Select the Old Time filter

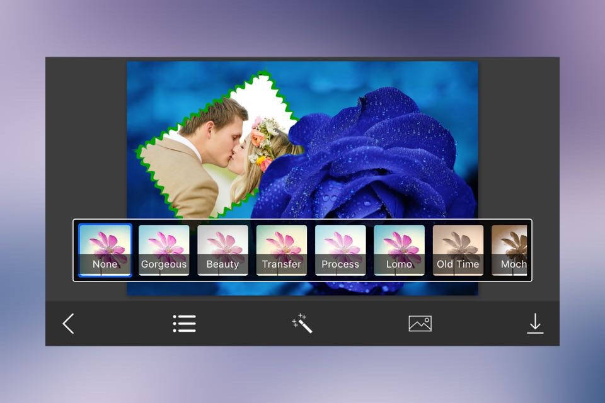point(458,250)
